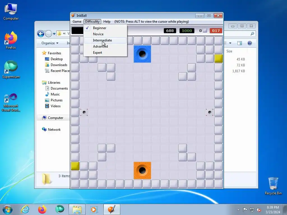The image size is (287, 215).
Task: Click the small gray hole at right side
Action: coord(210,112)
